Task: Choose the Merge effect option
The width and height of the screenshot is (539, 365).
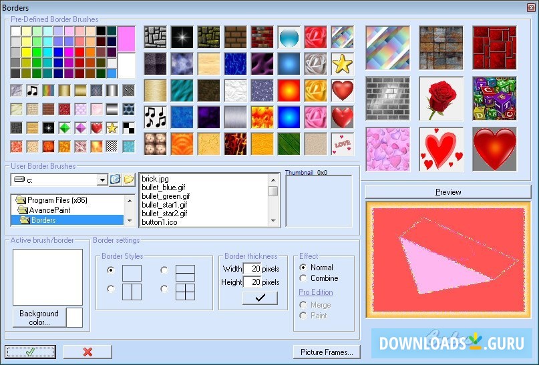Action: click(x=315, y=304)
